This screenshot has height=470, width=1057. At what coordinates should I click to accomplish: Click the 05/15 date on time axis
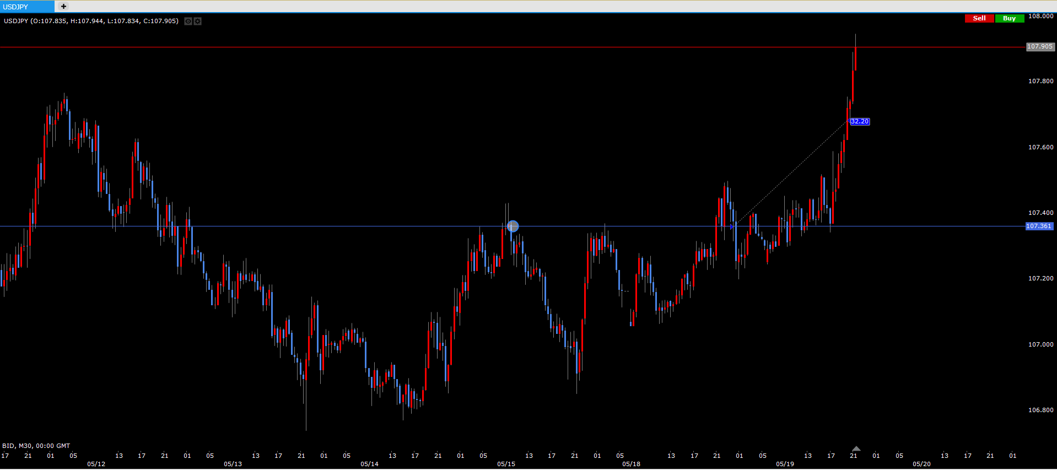506,464
